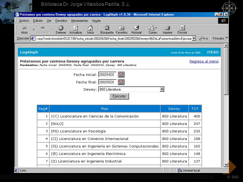Click the Dewey column header
This screenshot has height=182, width=243.
(174, 109)
